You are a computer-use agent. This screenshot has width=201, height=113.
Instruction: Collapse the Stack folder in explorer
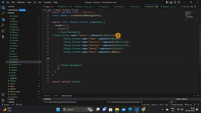(x=13, y=51)
